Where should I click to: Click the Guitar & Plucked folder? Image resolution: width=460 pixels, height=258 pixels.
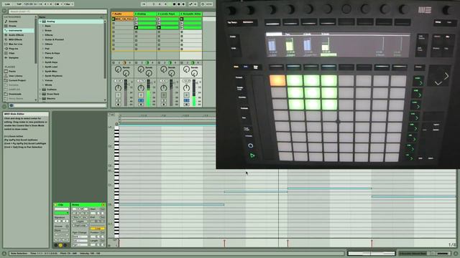[x=55, y=39]
